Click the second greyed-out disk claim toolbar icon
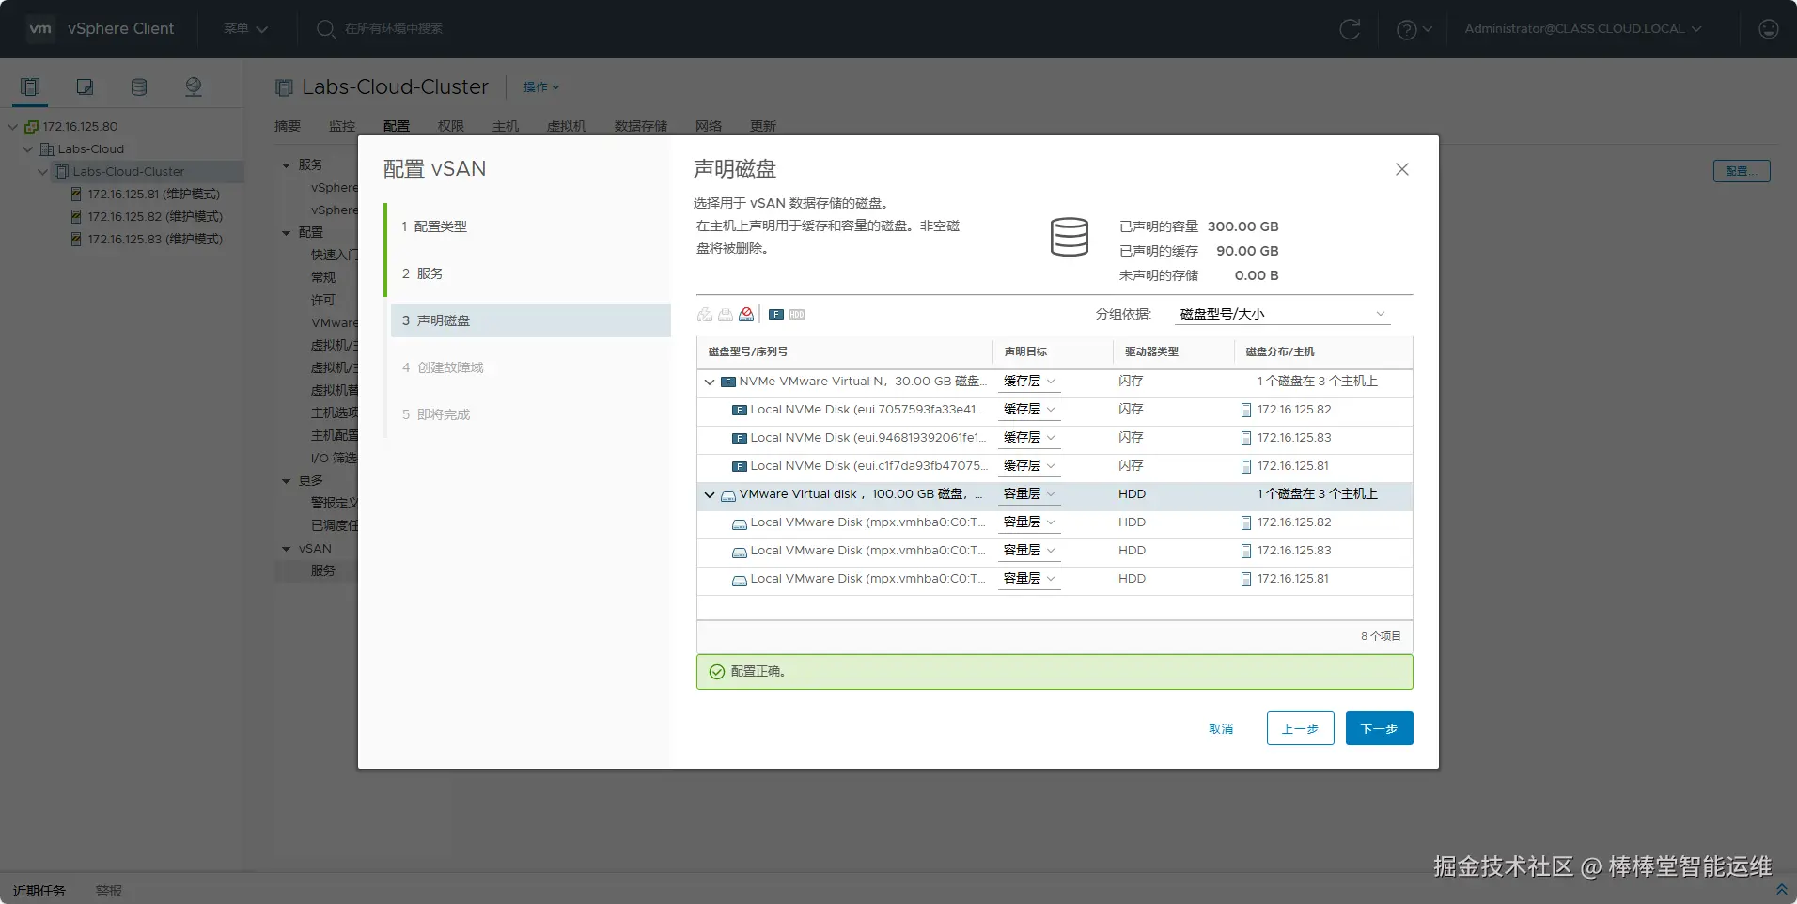The width and height of the screenshot is (1797, 904). (x=726, y=314)
